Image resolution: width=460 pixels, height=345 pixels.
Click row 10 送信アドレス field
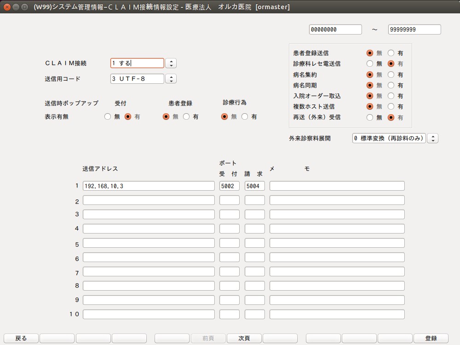coord(149,314)
